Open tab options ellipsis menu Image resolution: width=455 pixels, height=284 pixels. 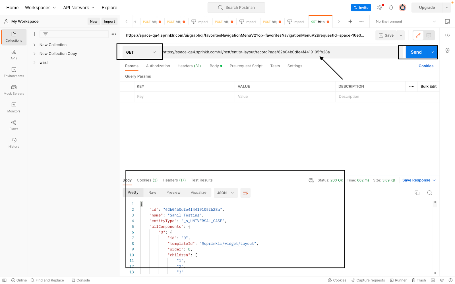[x=362, y=22]
